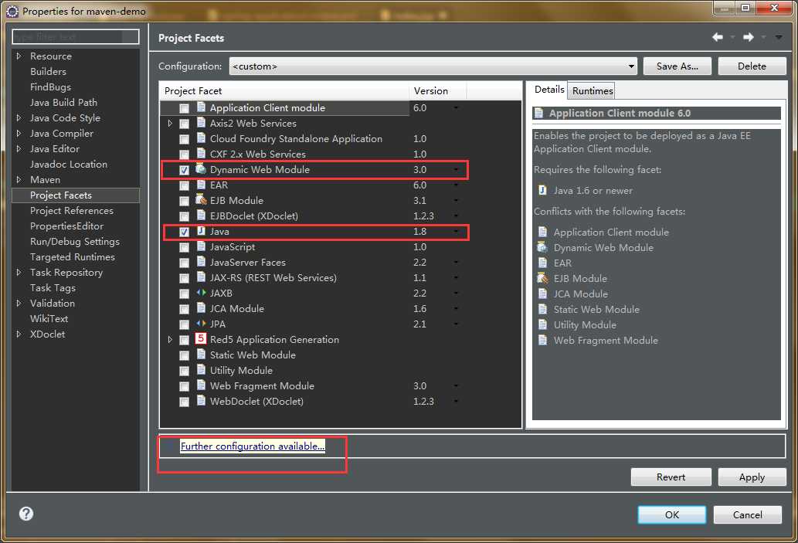Expand Red5 Application Generation node
This screenshot has height=543, width=798.
point(170,339)
